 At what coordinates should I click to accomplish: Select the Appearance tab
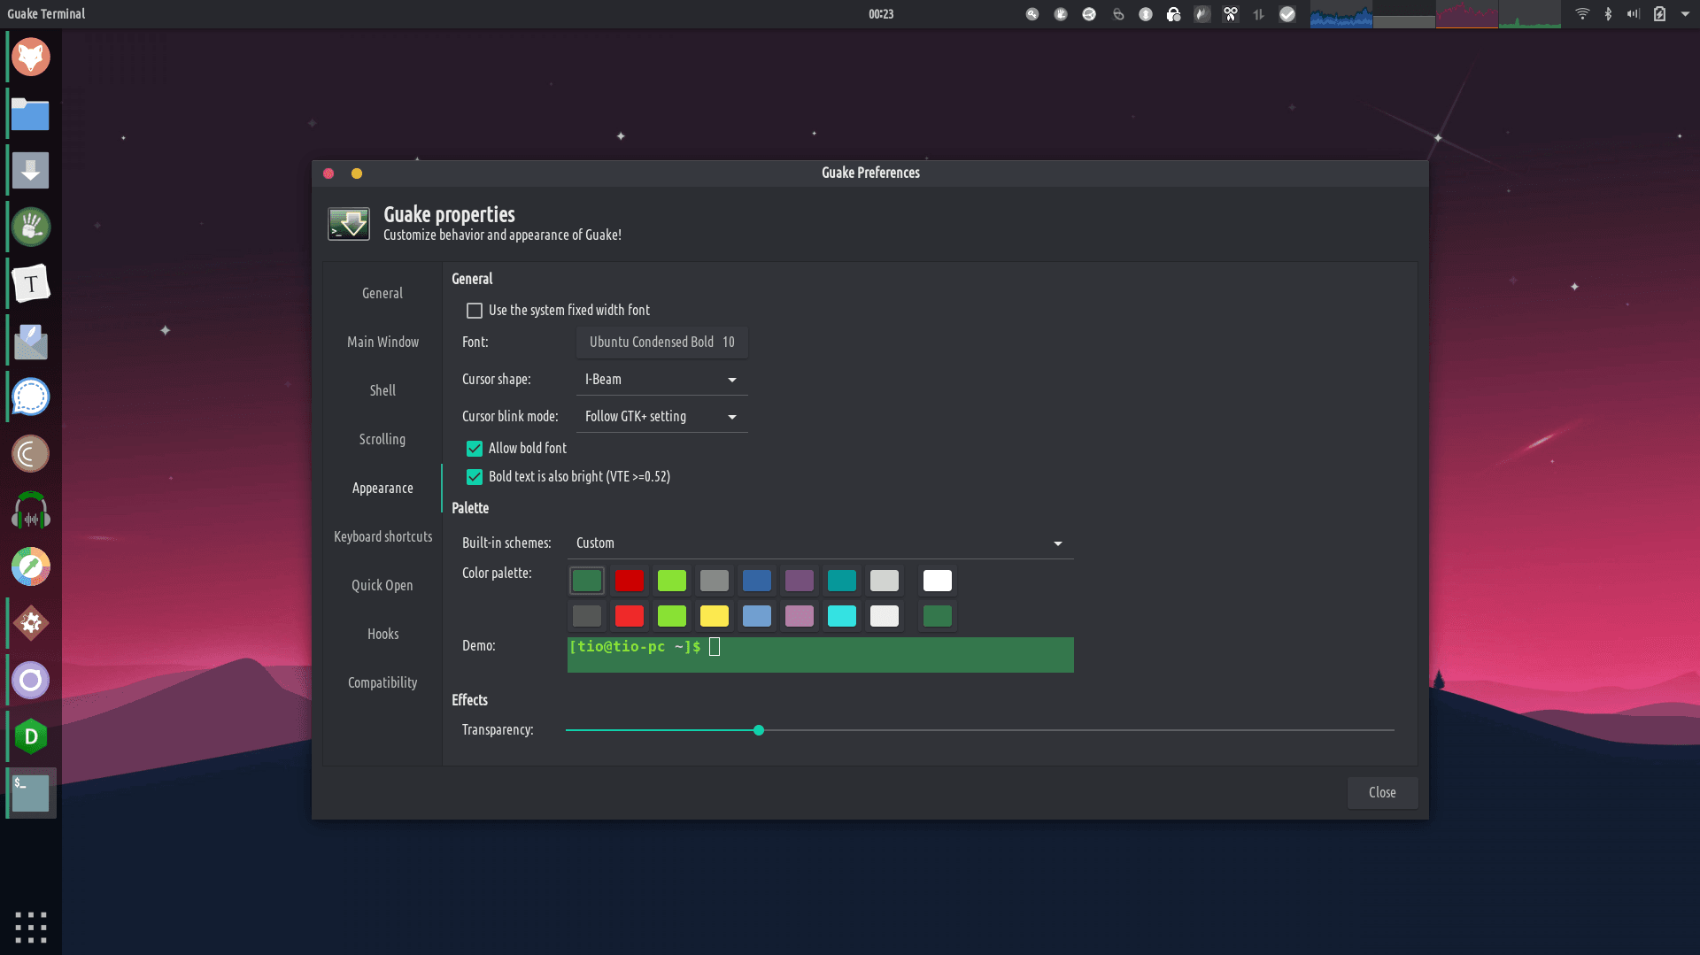(382, 488)
